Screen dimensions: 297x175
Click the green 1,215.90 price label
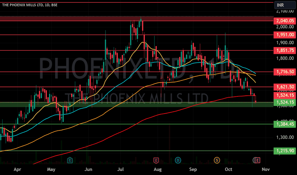(285, 151)
